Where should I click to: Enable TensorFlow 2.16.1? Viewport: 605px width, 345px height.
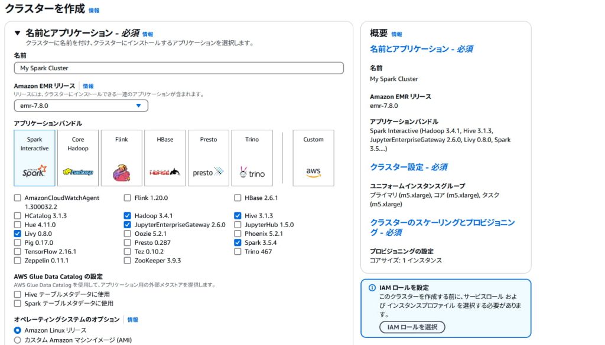coord(17,251)
